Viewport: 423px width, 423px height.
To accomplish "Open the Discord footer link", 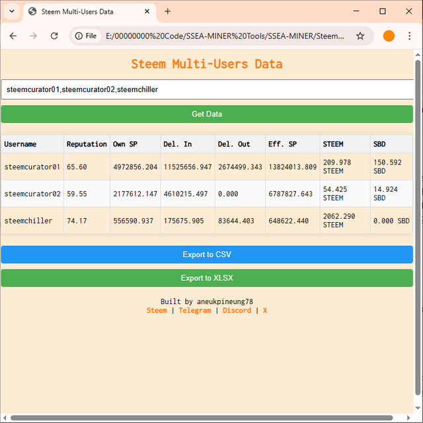I will tap(237, 310).
